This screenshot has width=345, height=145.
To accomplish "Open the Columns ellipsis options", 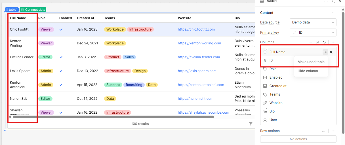I will pyautogui.click(x=311, y=42).
